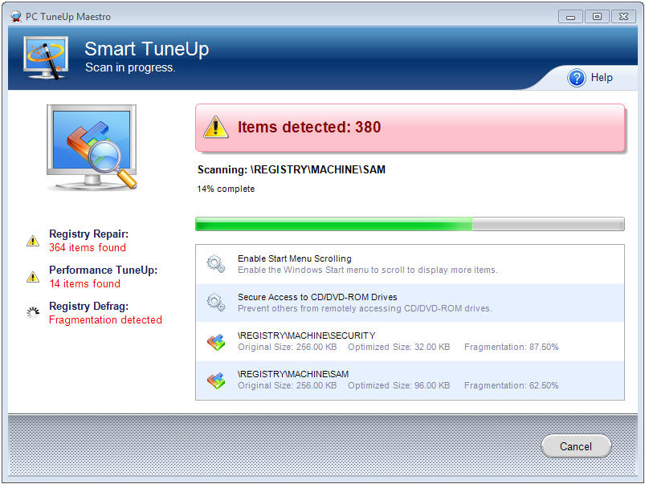The image size is (645, 484).
Task: Click the Registry Repair heading
Action: pos(89,234)
